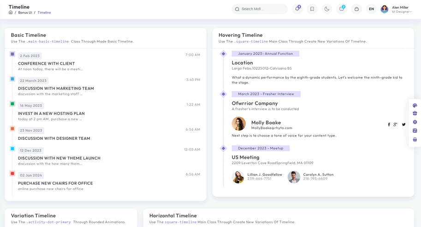The width and height of the screenshot is (421, 227).
Task: Click the Search Mofi input field
Action: tap(261, 9)
